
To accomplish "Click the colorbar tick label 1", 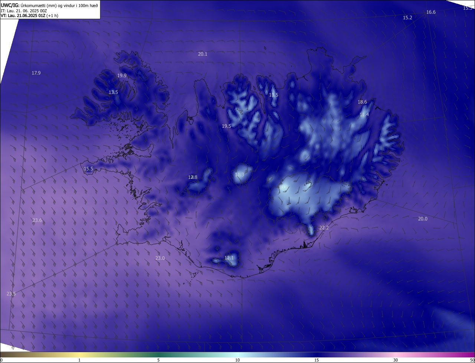I will [79, 360].
